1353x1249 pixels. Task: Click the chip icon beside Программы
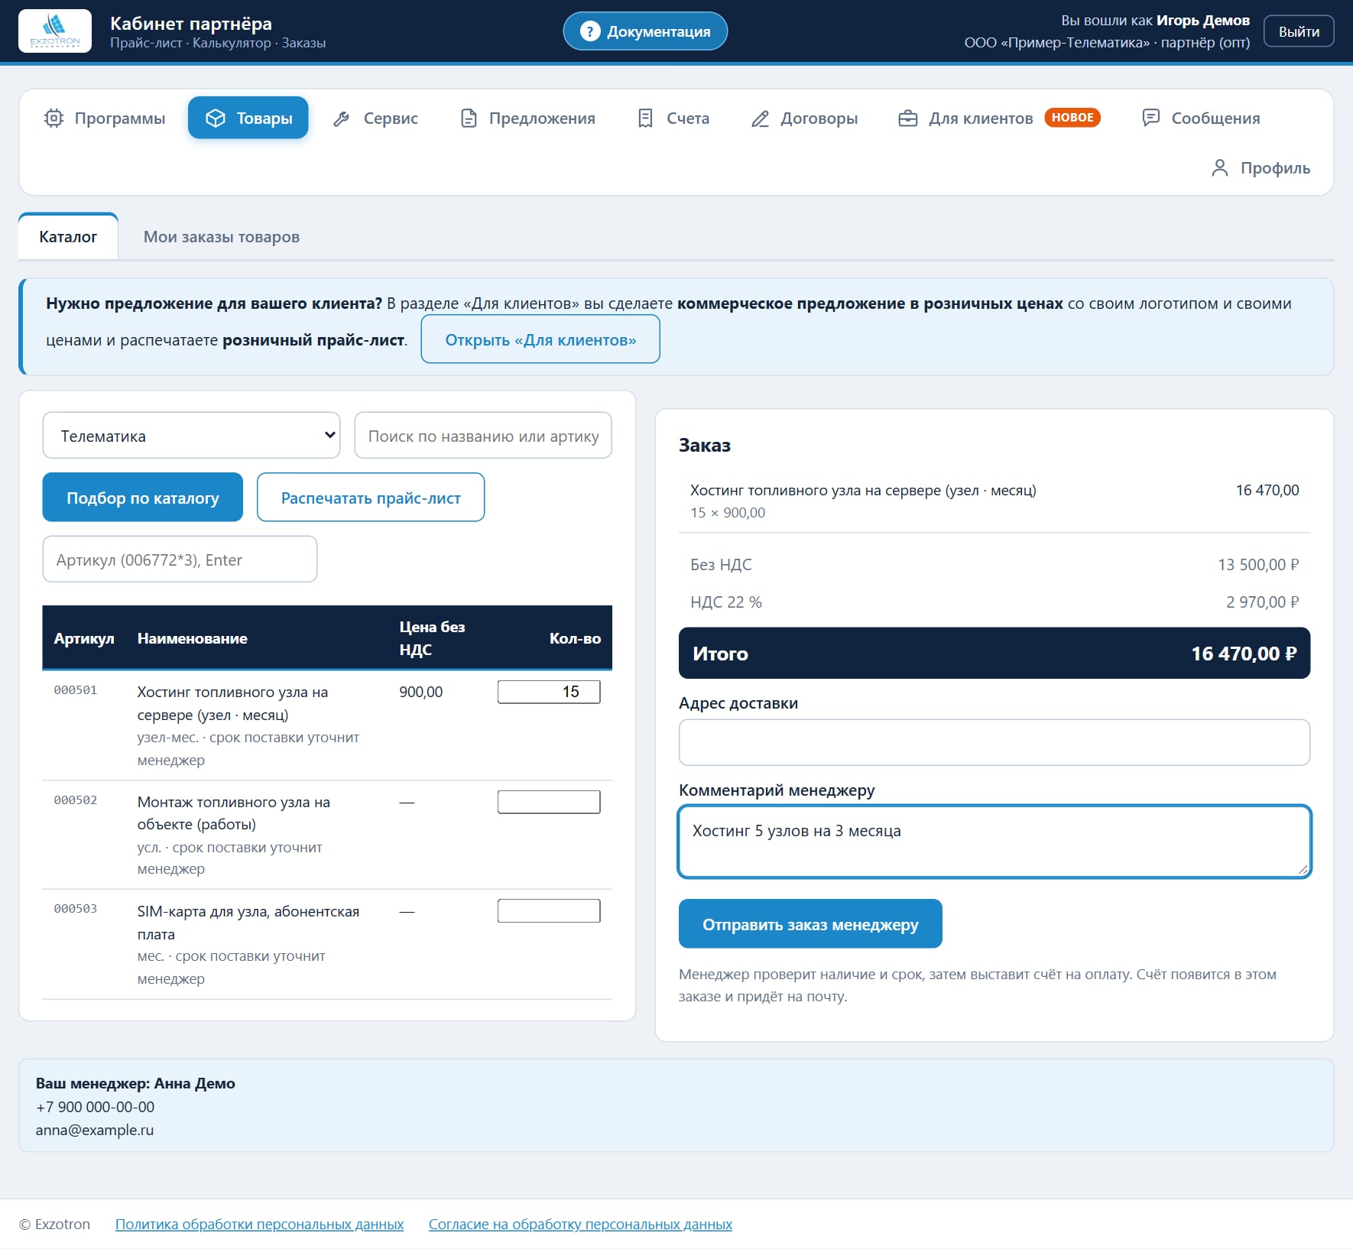pos(54,118)
